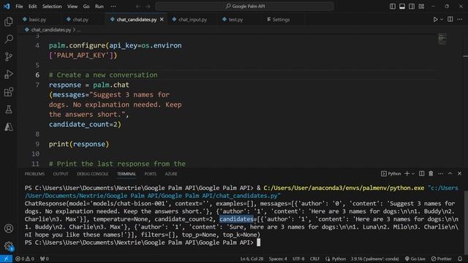Select interpreter 3.9.16 palmenv conda
Screen dimensions: 468x263
click(374, 259)
